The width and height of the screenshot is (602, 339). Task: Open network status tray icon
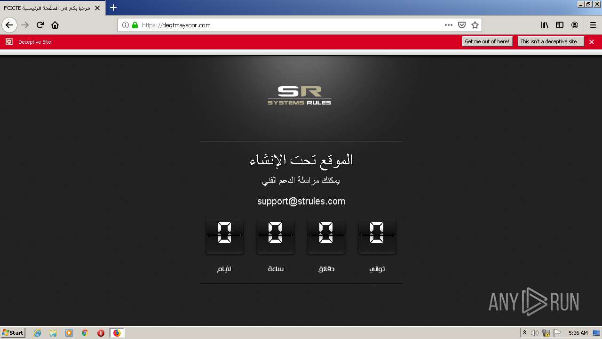(546, 333)
